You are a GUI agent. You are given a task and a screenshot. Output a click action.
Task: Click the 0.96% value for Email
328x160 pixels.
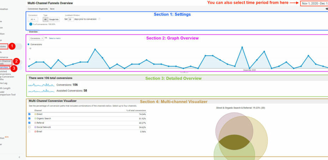[x=143, y=132]
